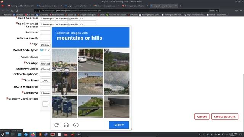Open a new browser tab
This screenshot has height=137, width=244.
click(x=180, y=6)
